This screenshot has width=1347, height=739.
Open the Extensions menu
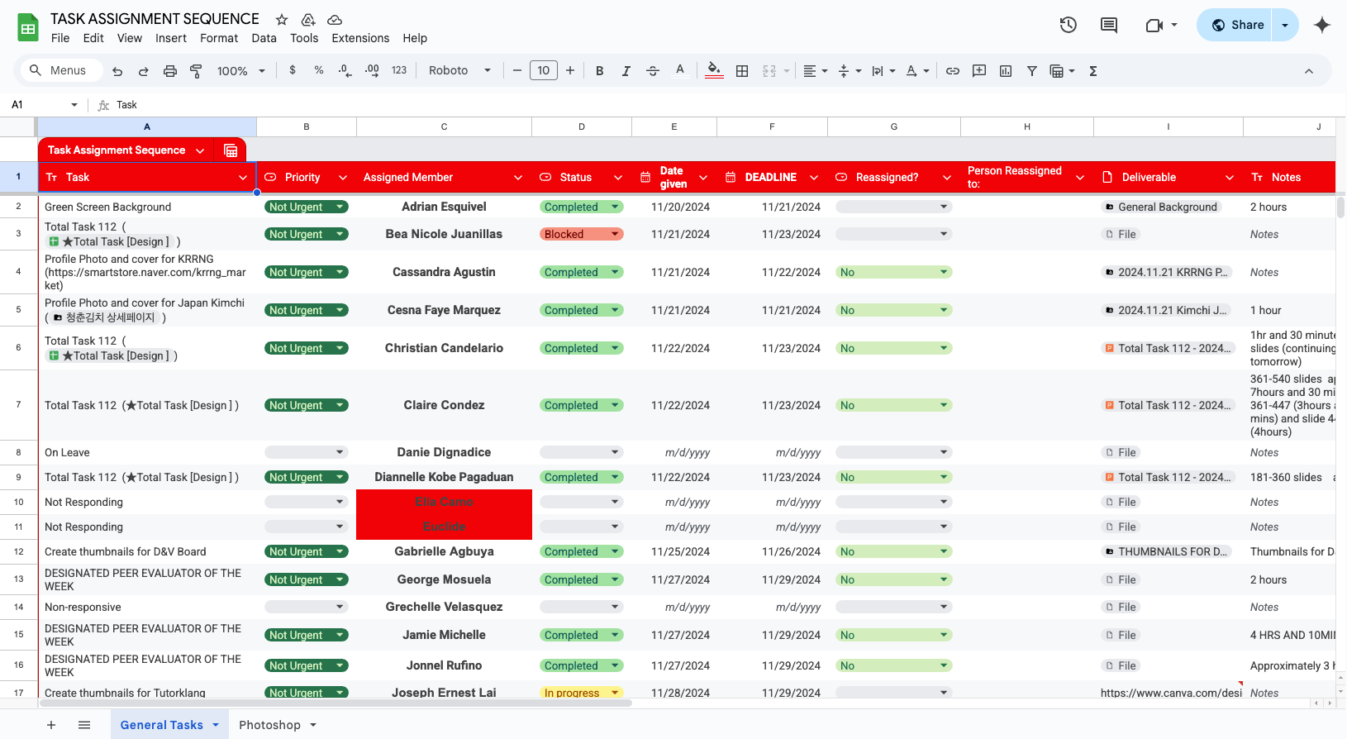[359, 38]
